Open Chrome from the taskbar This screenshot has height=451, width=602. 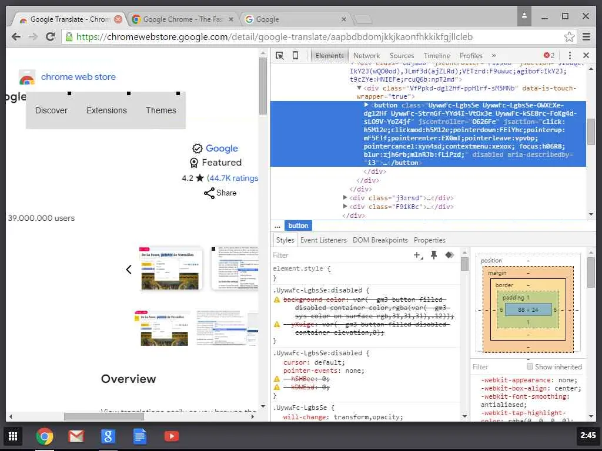point(45,436)
